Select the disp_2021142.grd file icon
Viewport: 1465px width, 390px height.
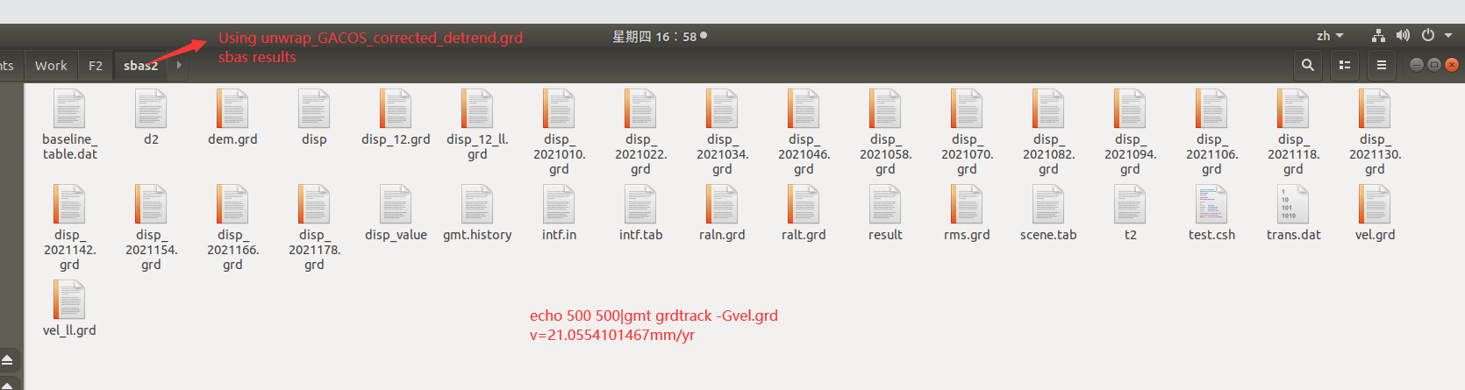coord(69,204)
